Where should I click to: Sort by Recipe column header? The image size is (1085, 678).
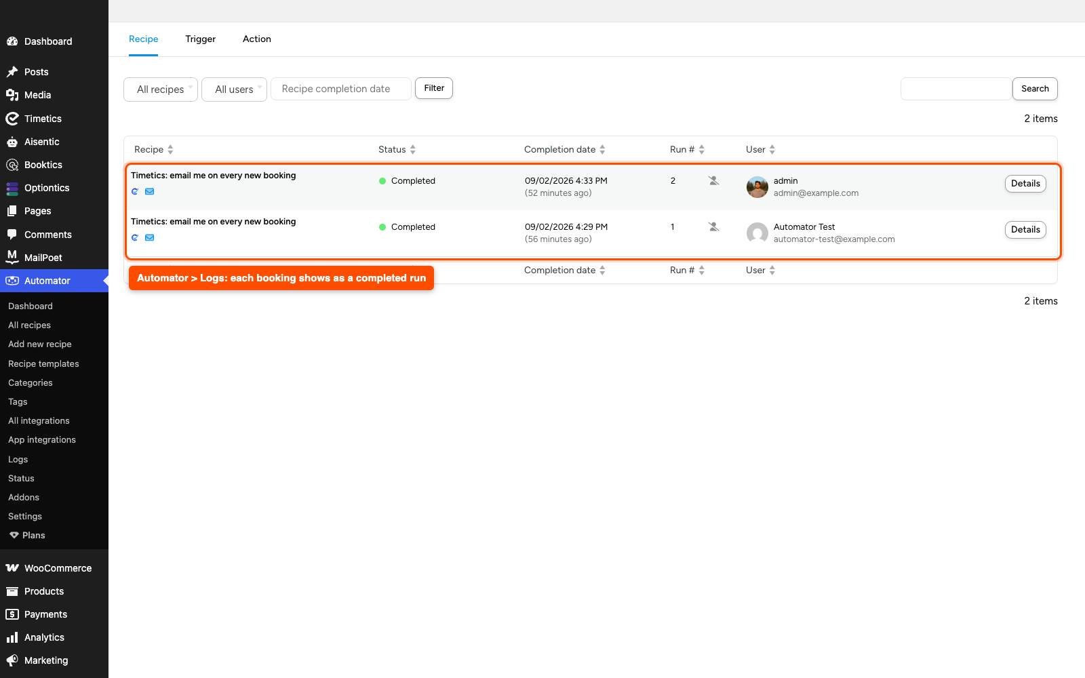154,150
